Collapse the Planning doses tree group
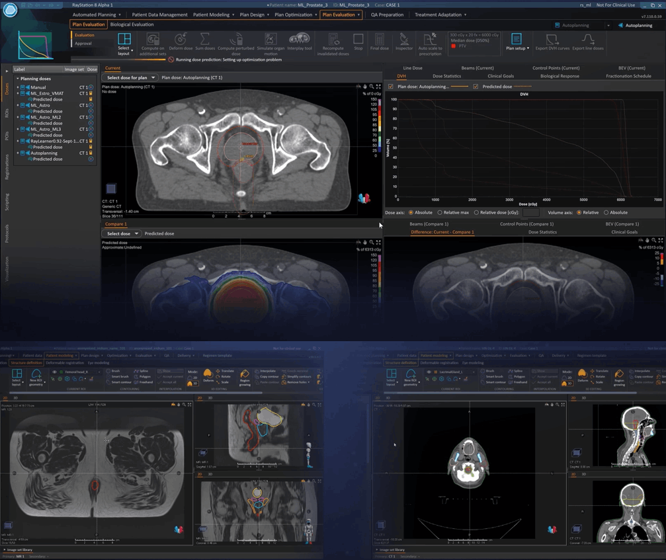 [18, 79]
